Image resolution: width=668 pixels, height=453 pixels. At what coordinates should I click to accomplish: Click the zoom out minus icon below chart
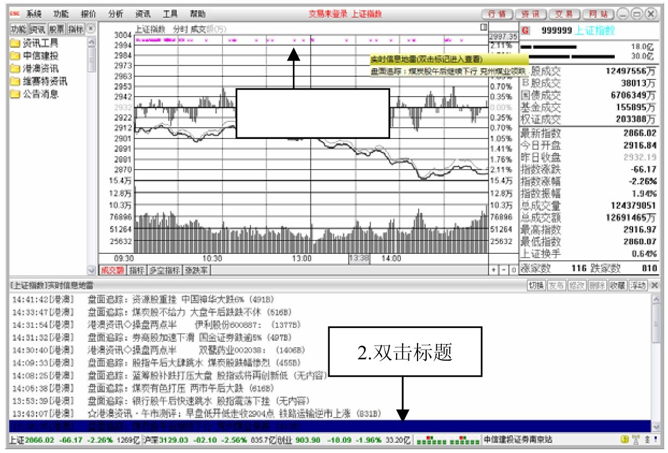click(503, 268)
